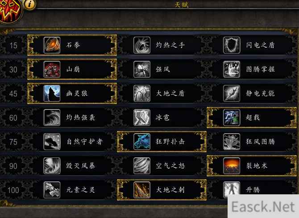Click the shaman class crest emblem

tap(10, 11)
